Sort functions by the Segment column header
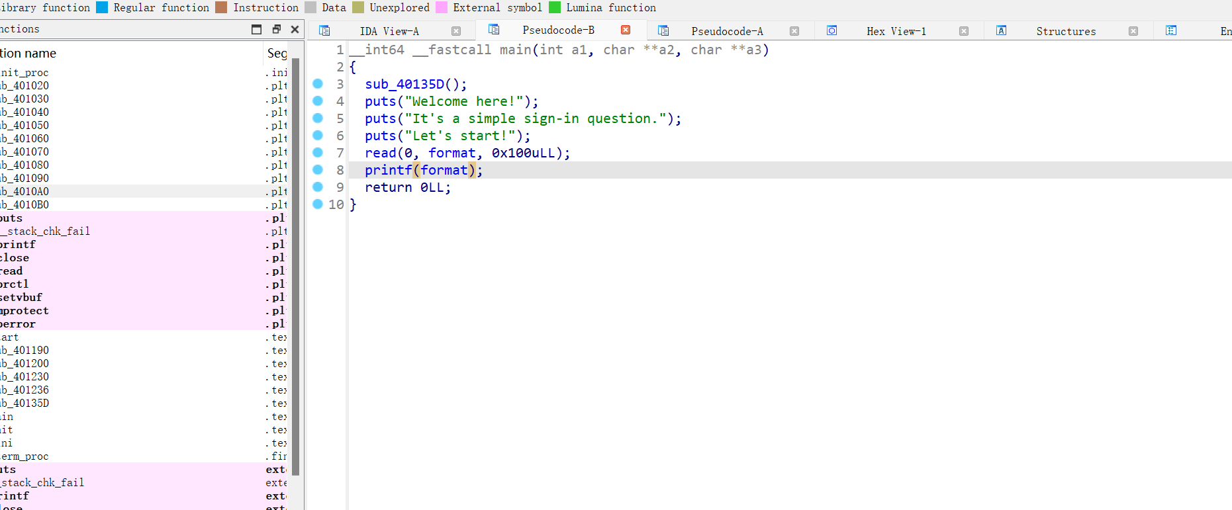Image resolution: width=1232 pixels, height=510 pixels. 277,53
